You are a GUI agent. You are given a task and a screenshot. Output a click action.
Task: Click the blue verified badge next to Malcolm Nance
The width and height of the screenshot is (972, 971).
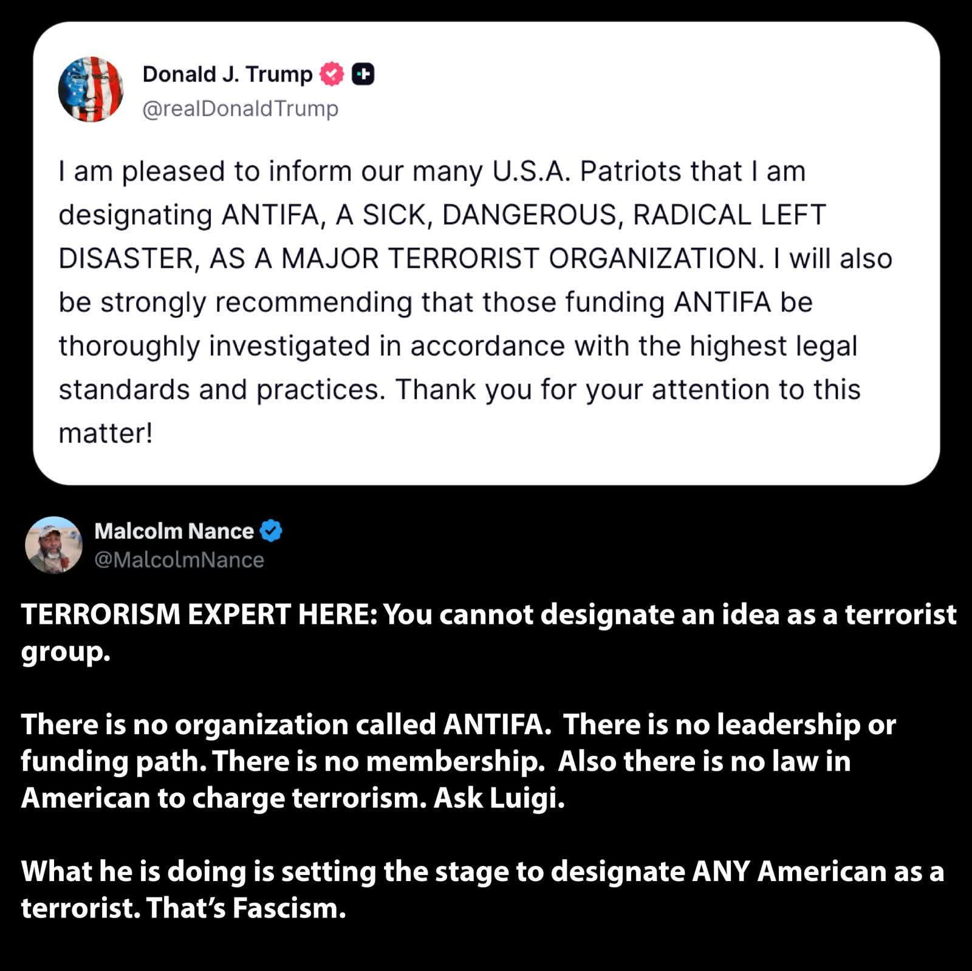271,531
